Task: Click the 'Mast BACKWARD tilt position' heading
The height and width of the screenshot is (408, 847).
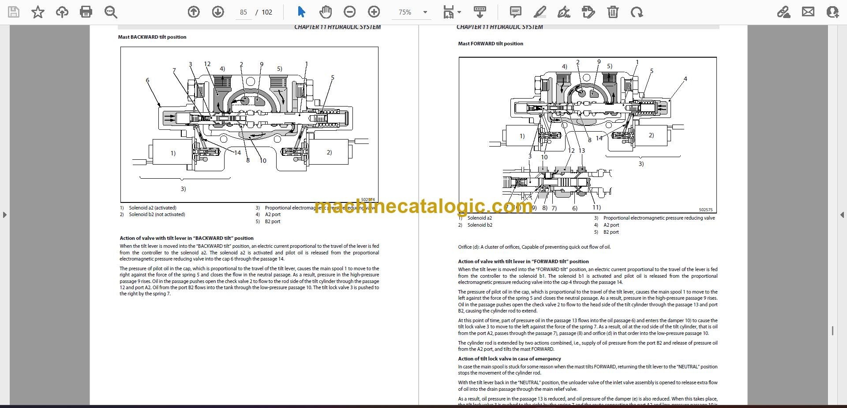Action: click(x=152, y=37)
